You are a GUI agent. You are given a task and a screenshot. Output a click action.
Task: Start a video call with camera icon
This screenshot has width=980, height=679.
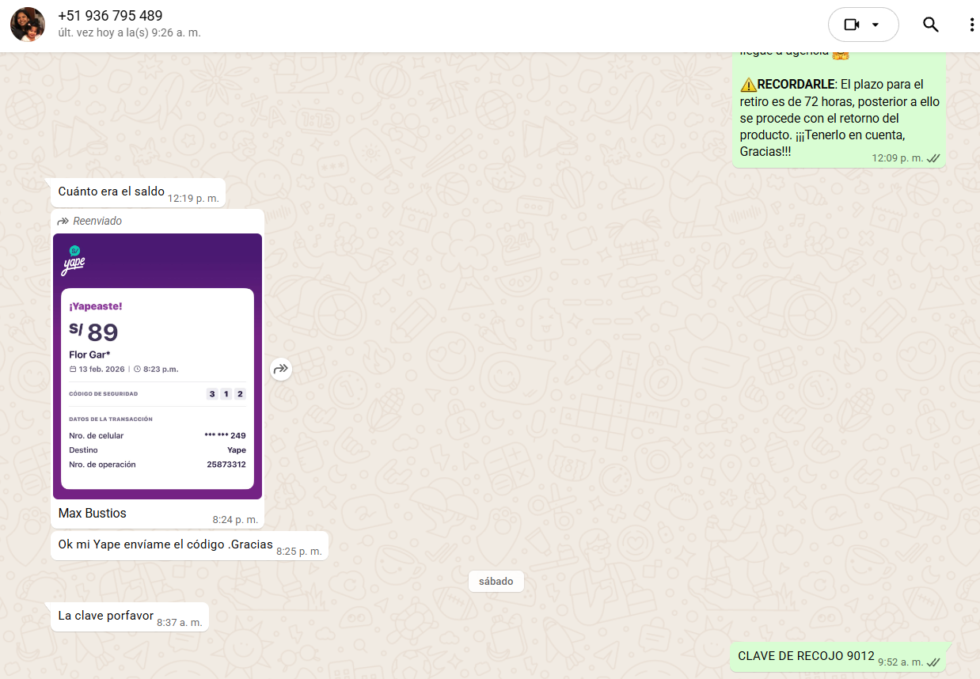tap(851, 25)
